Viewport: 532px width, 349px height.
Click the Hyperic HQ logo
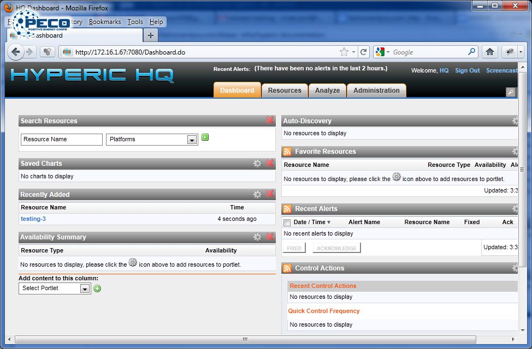[x=92, y=75]
